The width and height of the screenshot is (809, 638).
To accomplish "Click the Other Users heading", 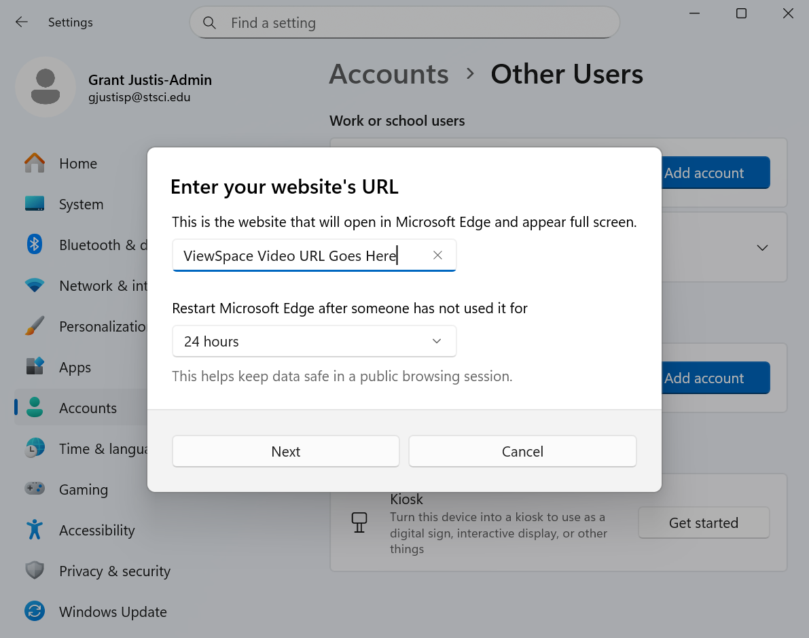I will 567,74.
